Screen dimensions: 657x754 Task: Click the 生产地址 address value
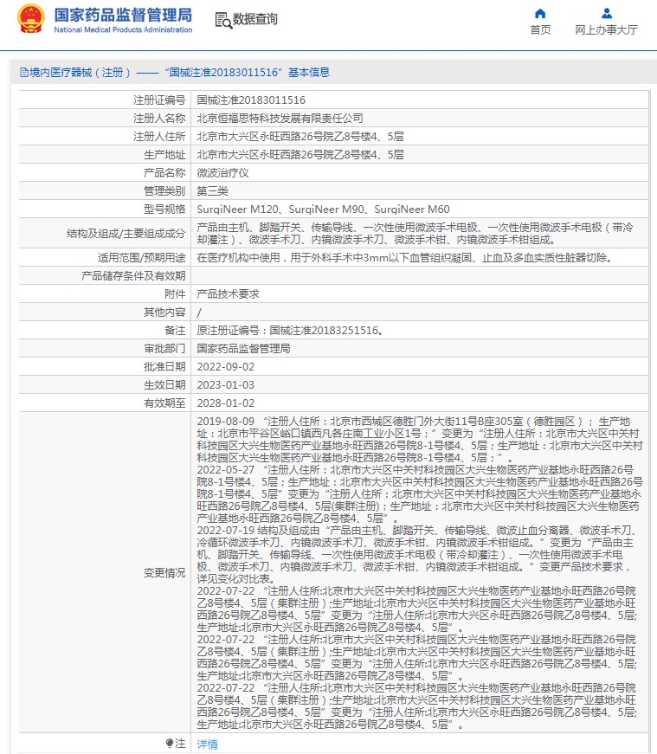pos(300,155)
